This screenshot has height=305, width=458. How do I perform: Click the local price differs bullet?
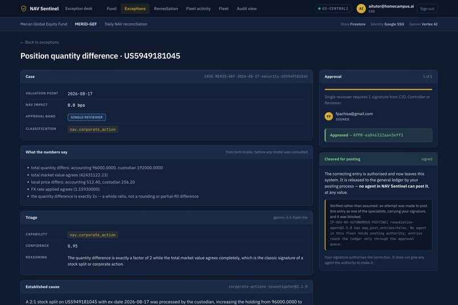tap(83, 182)
